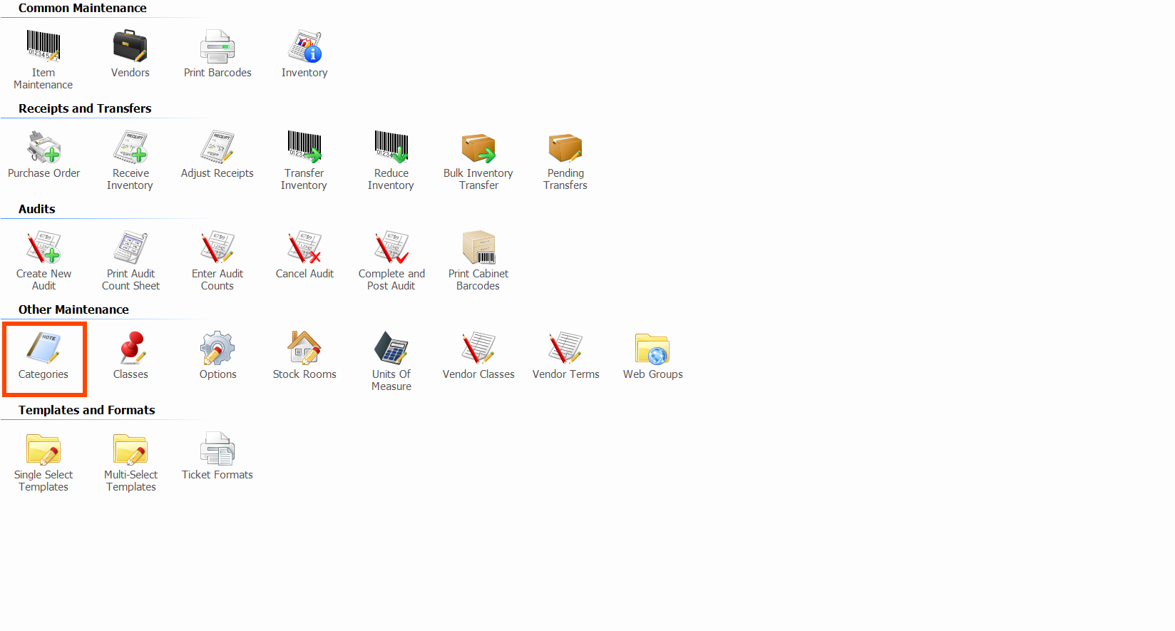This screenshot has width=1175, height=631.
Task: Start a Bulk Inventory Transfer
Action: (x=478, y=148)
